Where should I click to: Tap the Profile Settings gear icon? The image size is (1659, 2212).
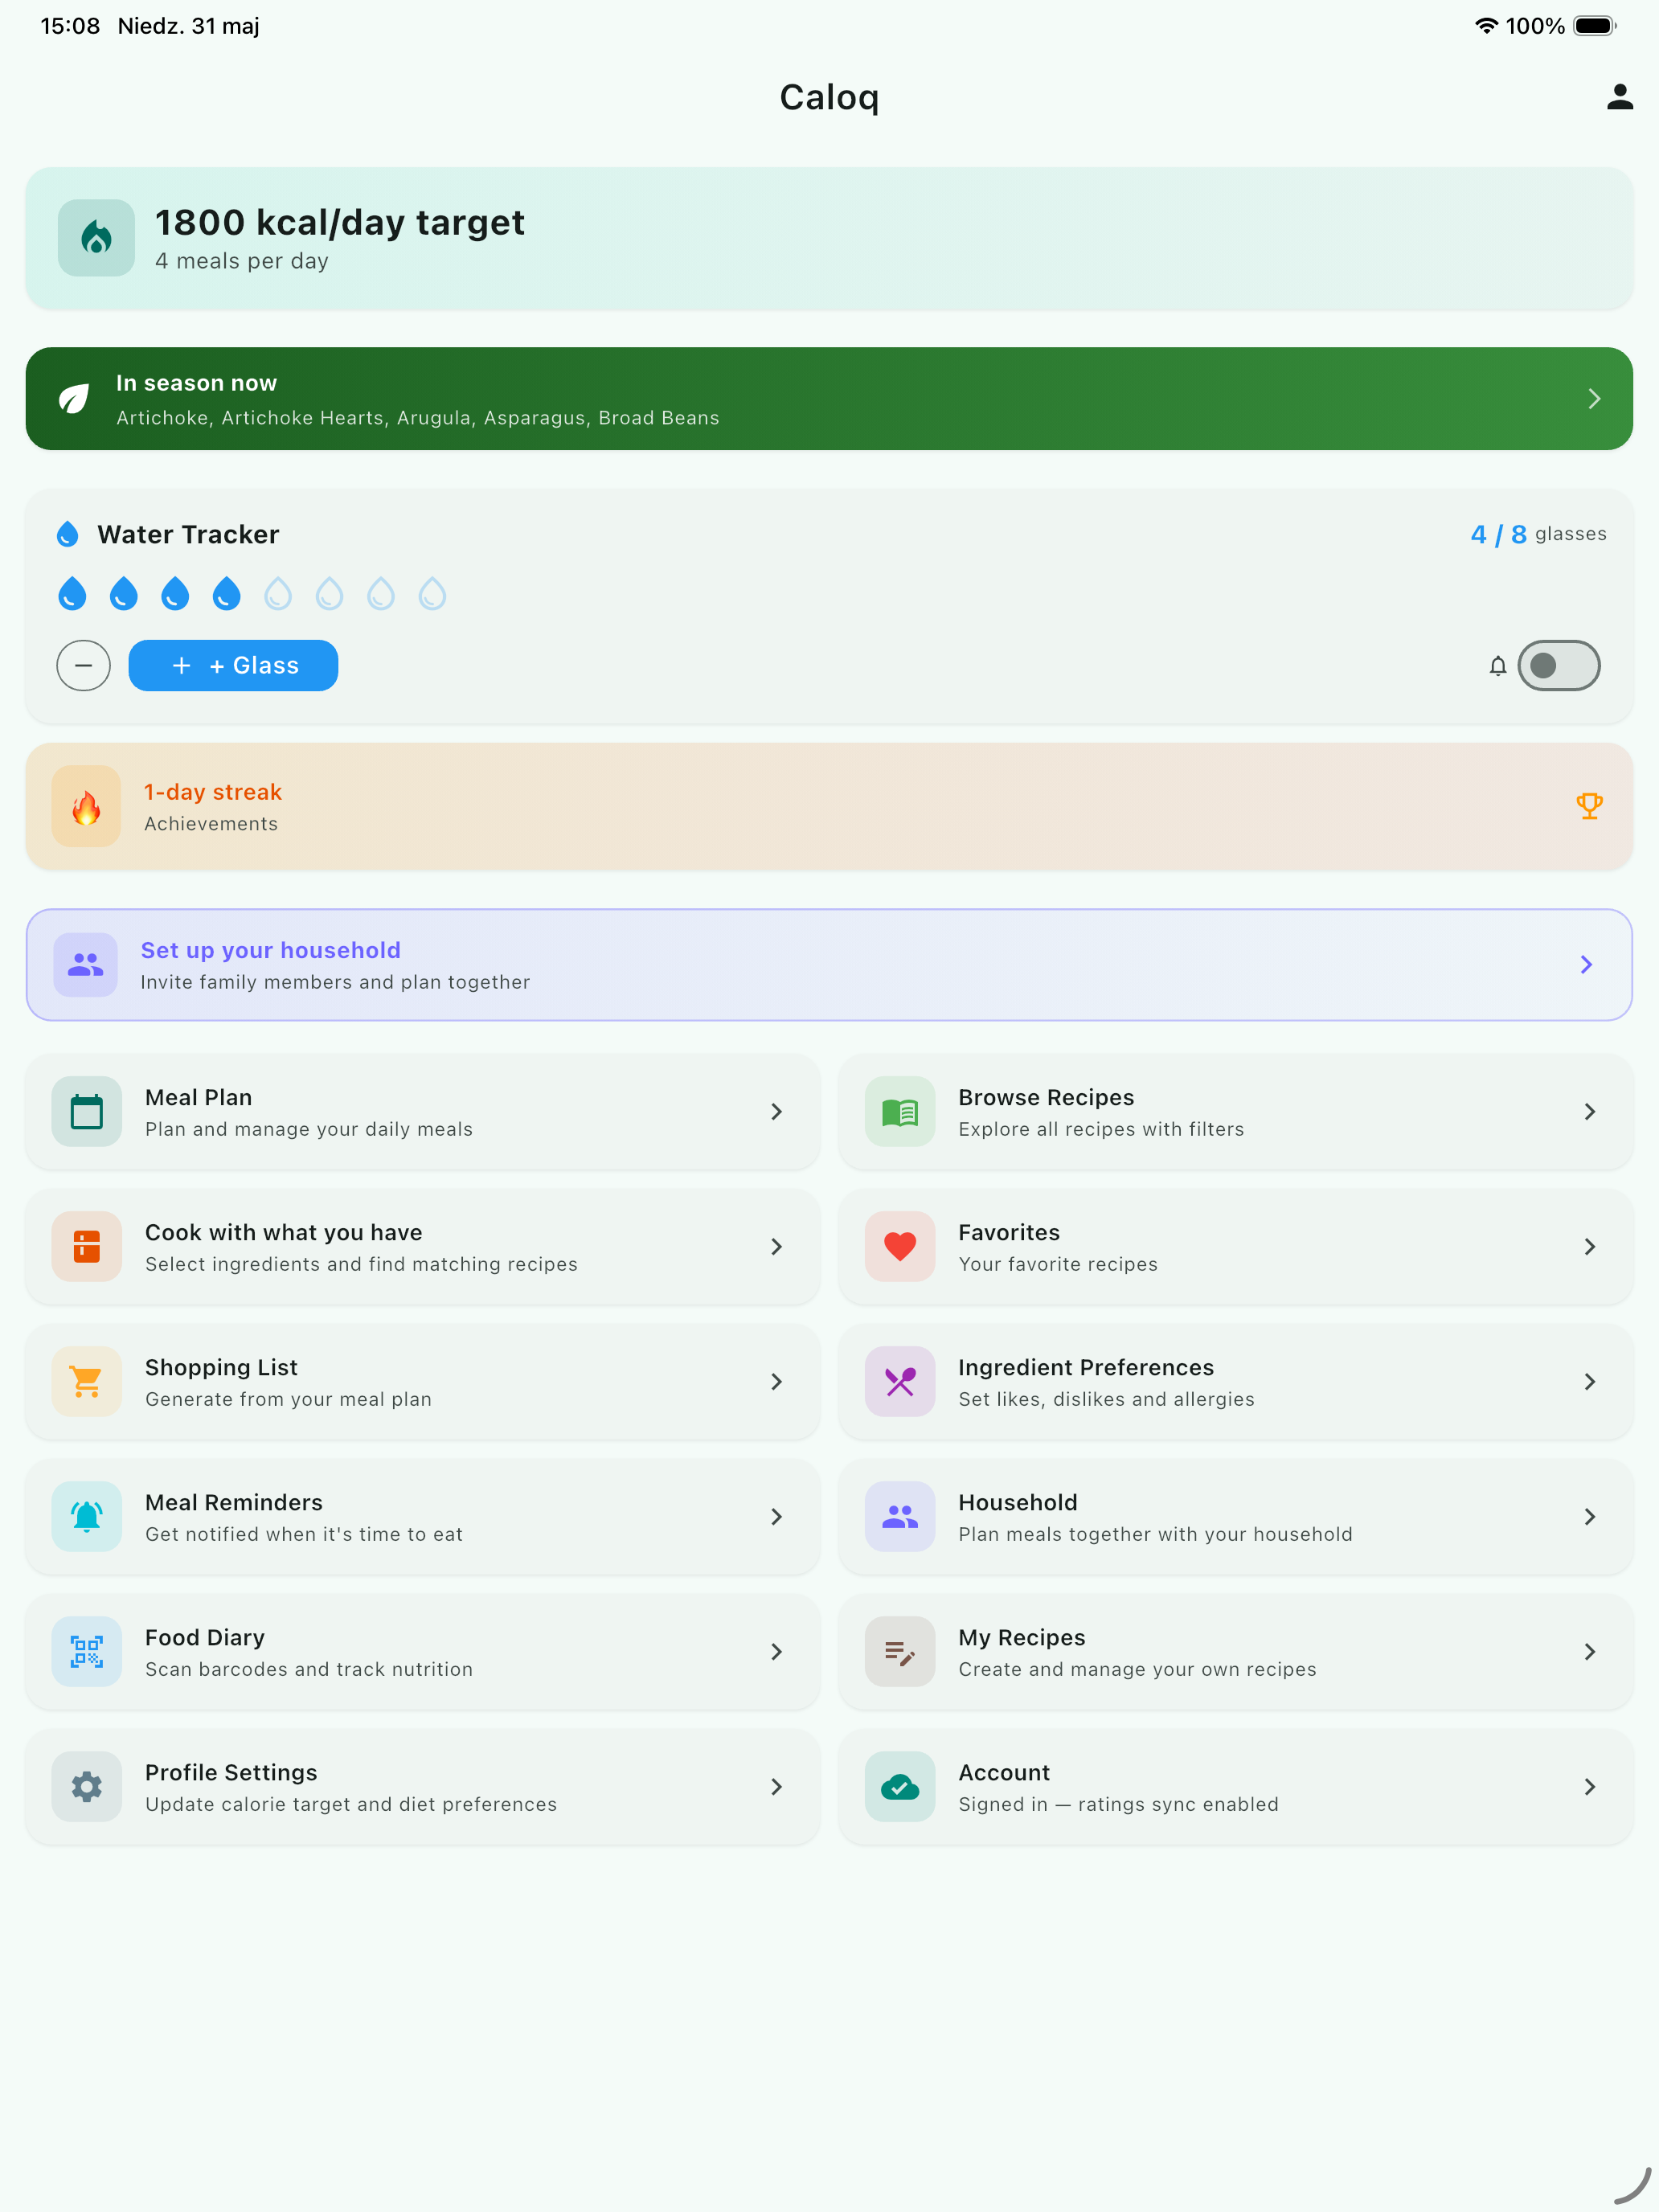coord(87,1787)
